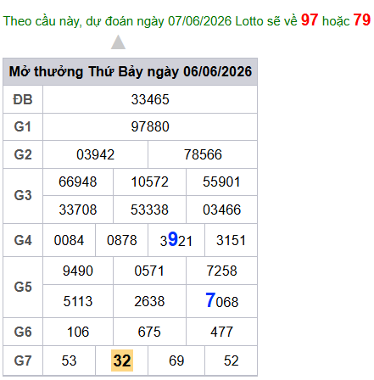Click the G7 row label
Screen dimensions: 374x380
[23, 360]
